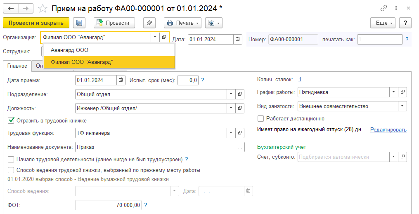The height and width of the screenshot is (214, 419).
Task: Open the Еще menu button
Action: tap(383, 23)
